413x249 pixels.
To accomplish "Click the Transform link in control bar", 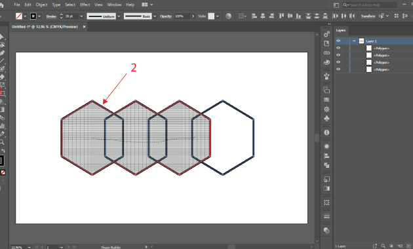I will coord(368,16).
